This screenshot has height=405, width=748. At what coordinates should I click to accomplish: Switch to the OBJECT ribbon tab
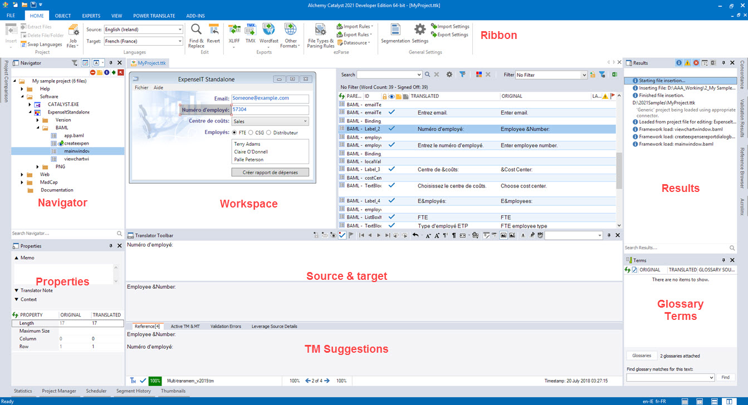click(62, 16)
